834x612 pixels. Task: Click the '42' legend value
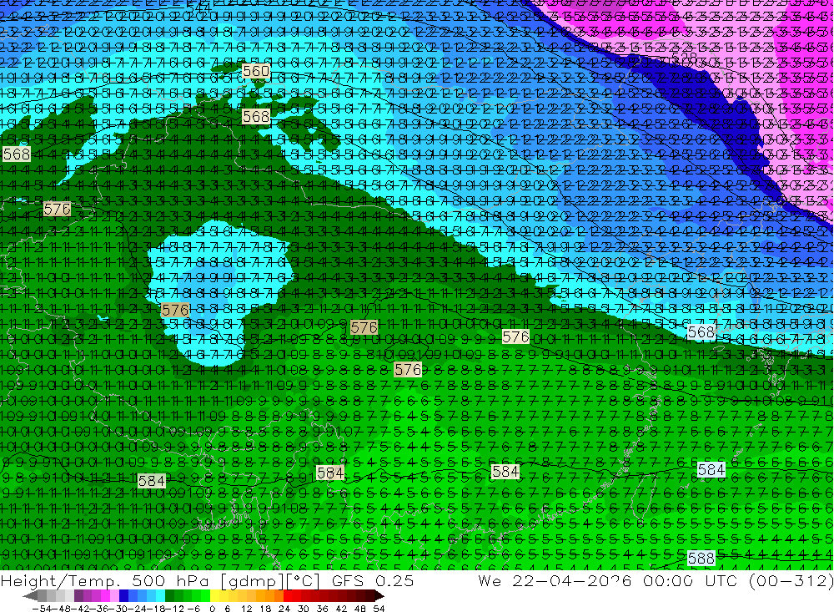(341, 609)
